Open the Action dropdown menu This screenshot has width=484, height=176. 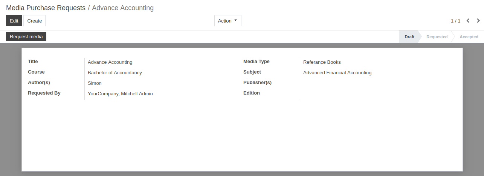pyautogui.click(x=227, y=21)
